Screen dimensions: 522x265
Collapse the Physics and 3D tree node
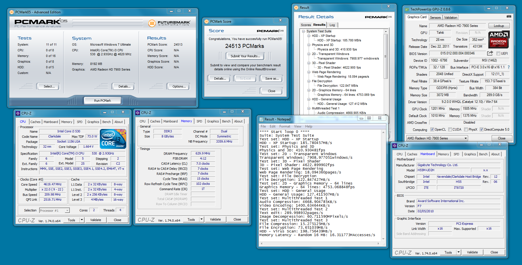pos(309,45)
